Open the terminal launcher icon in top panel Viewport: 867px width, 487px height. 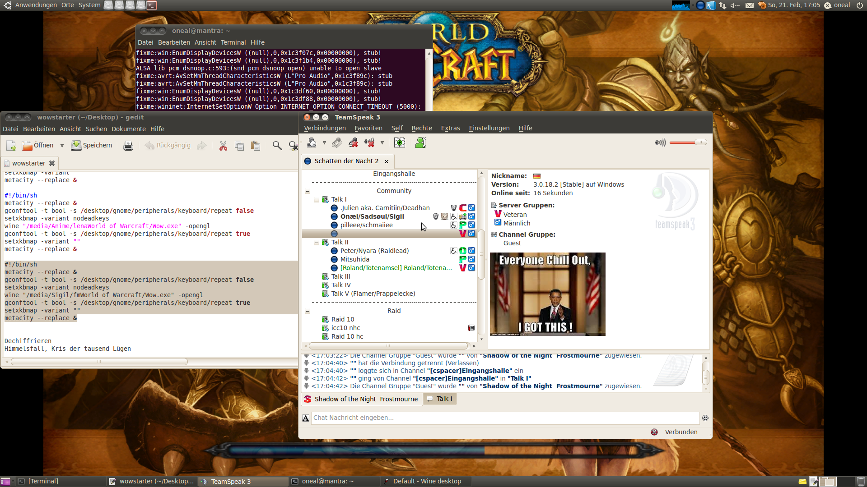(152, 5)
